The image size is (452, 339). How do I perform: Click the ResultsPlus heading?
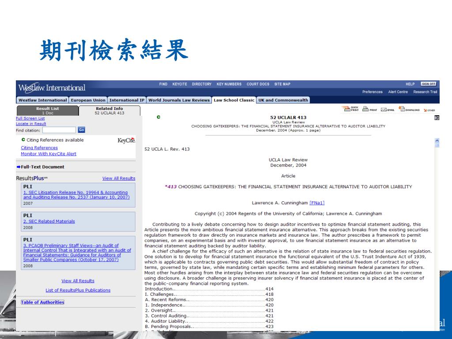(x=32, y=178)
